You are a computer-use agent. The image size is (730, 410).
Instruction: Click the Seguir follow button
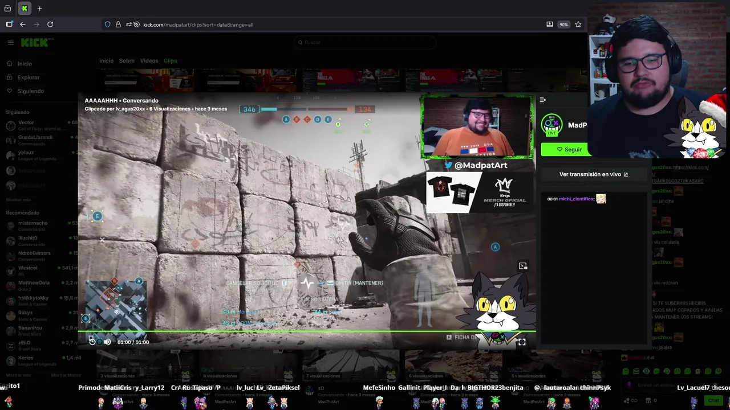click(565, 149)
